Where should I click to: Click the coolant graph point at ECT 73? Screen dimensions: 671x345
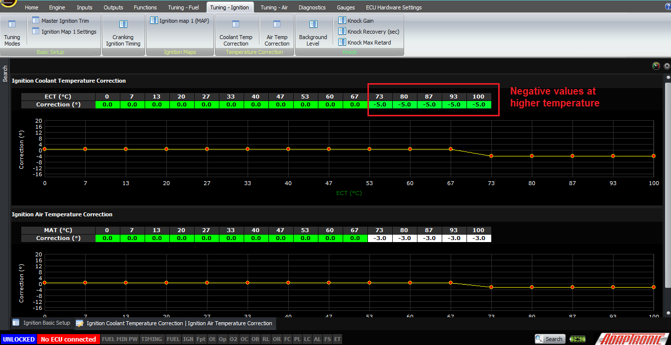[491, 156]
